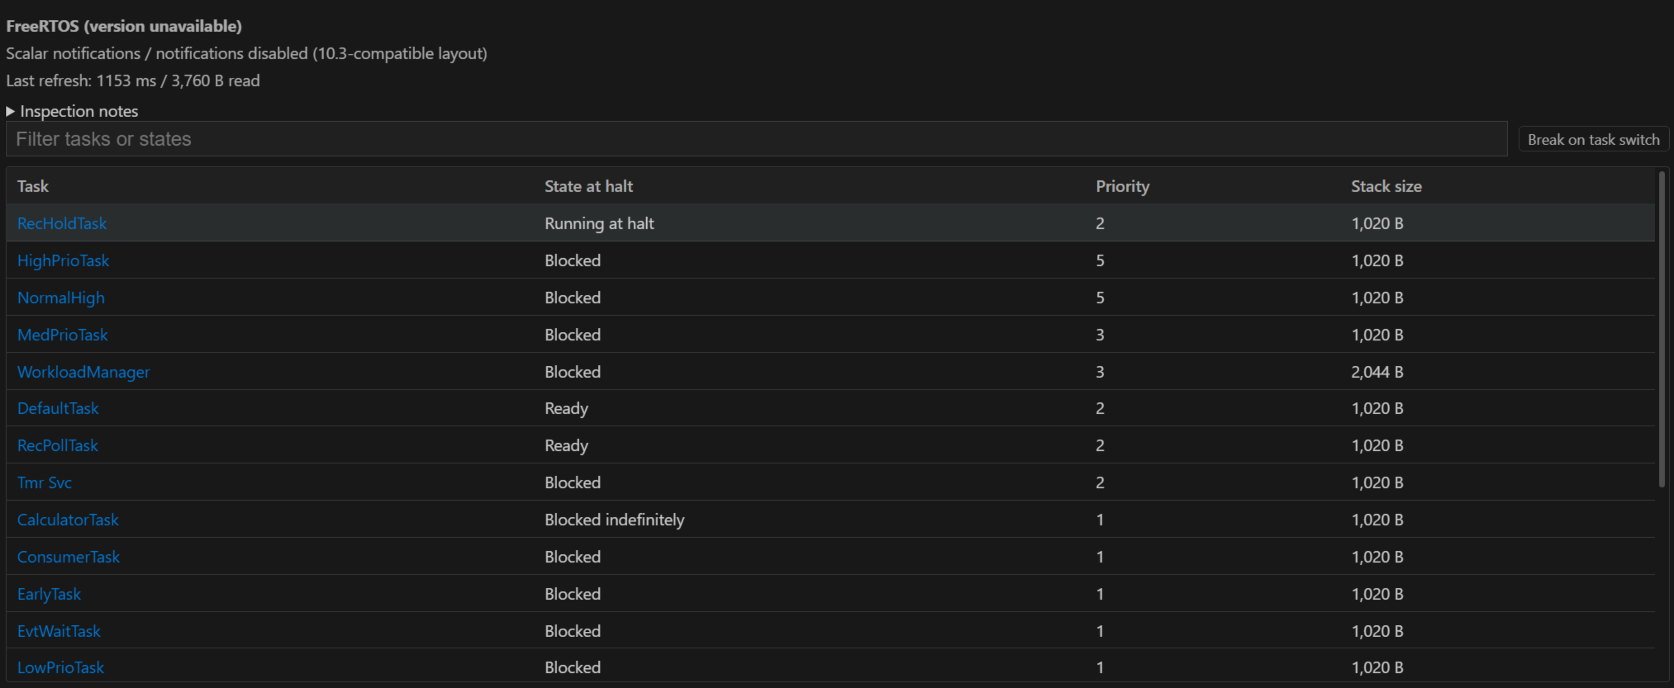The height and width of the screenshot is (688, 1674).
Task: Open the EarlyTask link
Action: [x=49, y=594]
